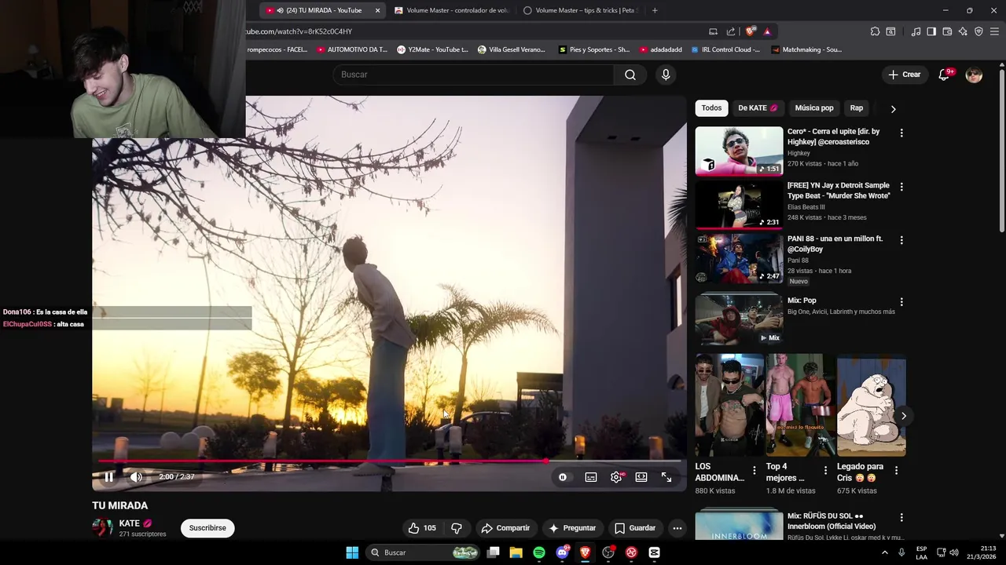The image size is (1006, 565).
Task: Open the KATE channel avatar
Action: tap(102, 528)
